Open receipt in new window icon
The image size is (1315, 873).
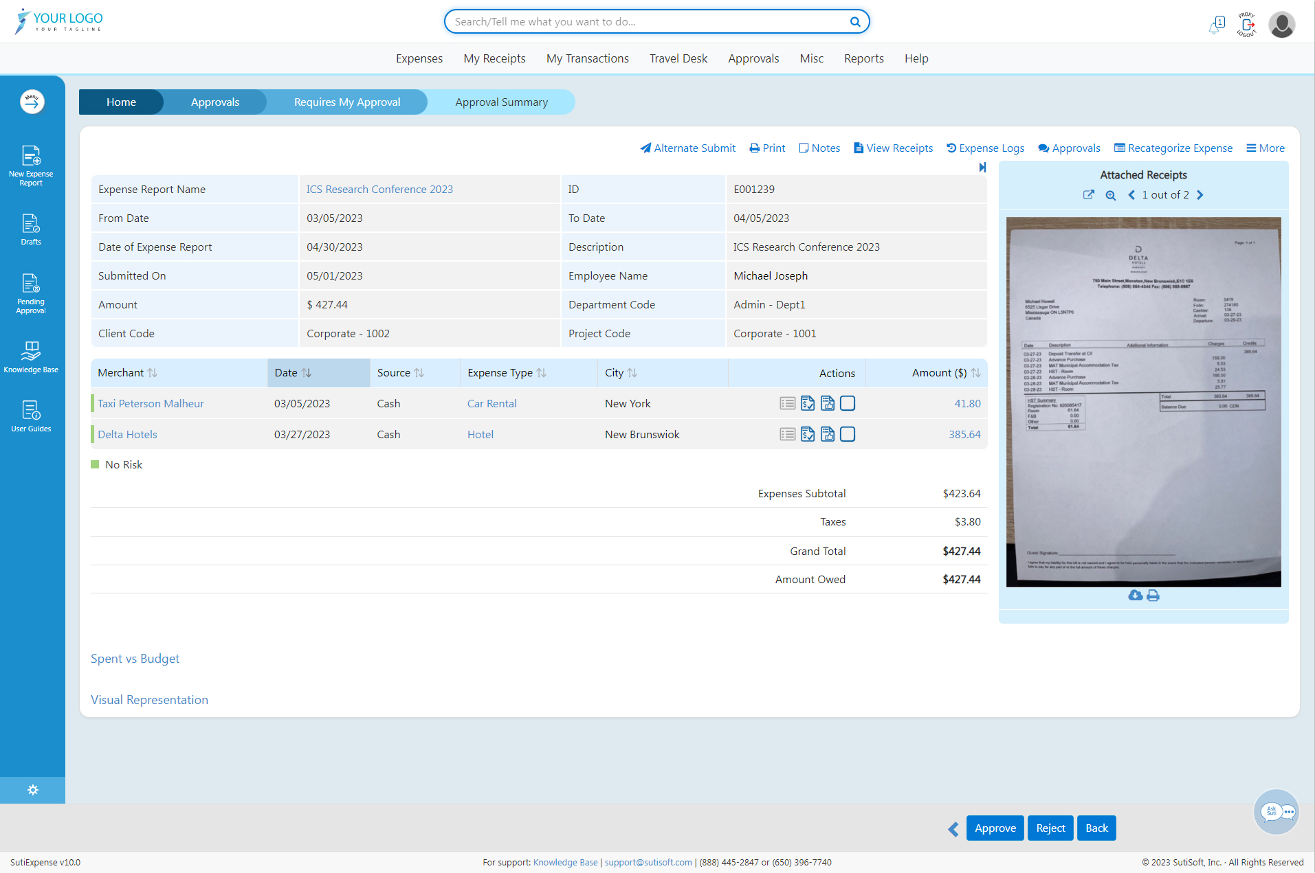(1088, 195)
